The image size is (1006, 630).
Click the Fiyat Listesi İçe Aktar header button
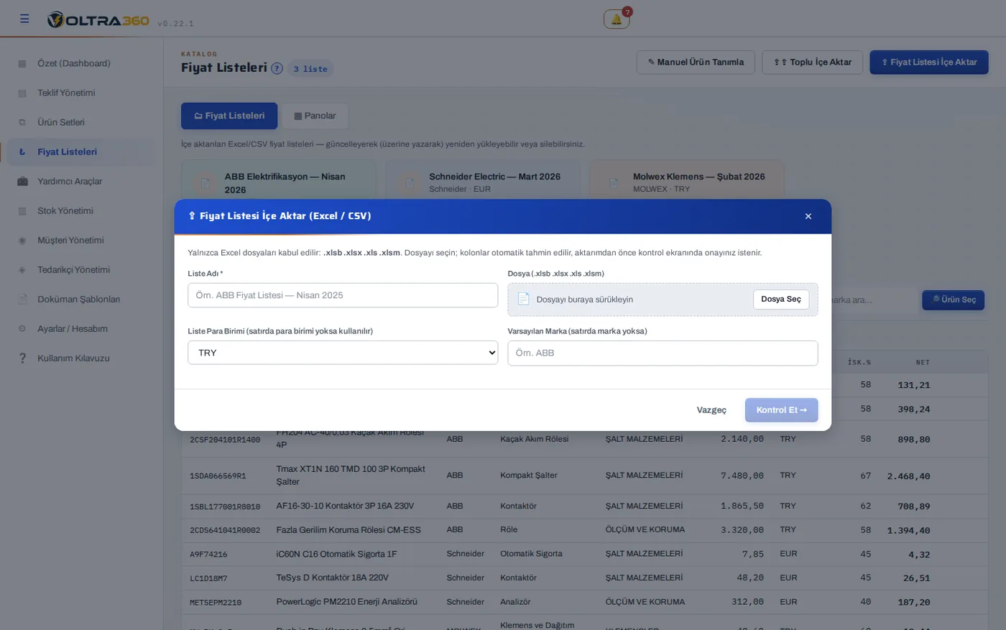929,62
